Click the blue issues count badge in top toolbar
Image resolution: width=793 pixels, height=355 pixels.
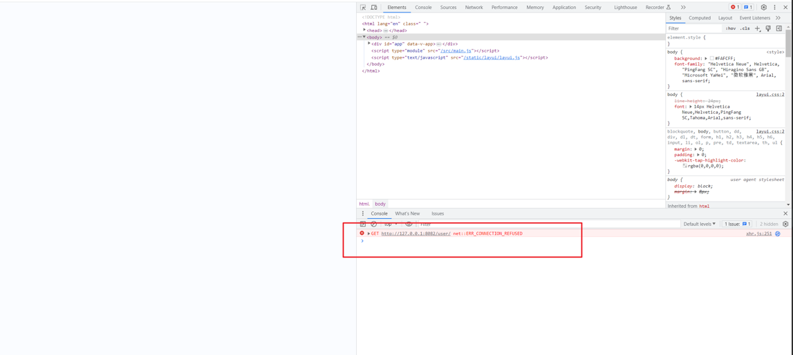click(749, 8)
